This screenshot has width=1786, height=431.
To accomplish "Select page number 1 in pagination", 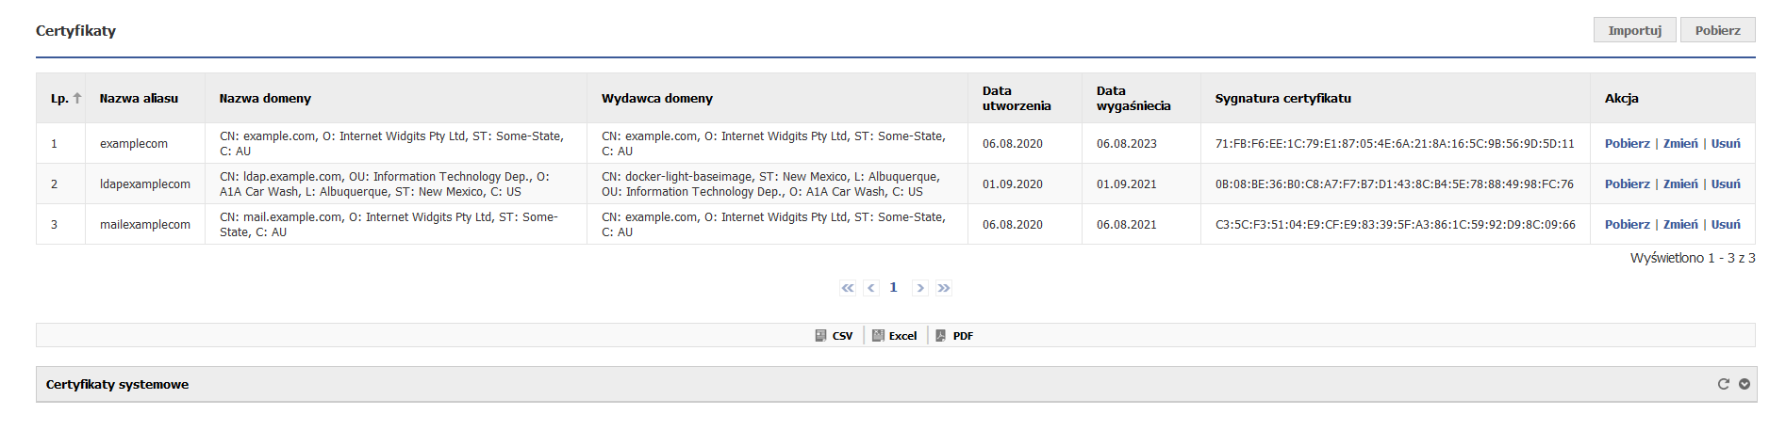I will (893, 288).
